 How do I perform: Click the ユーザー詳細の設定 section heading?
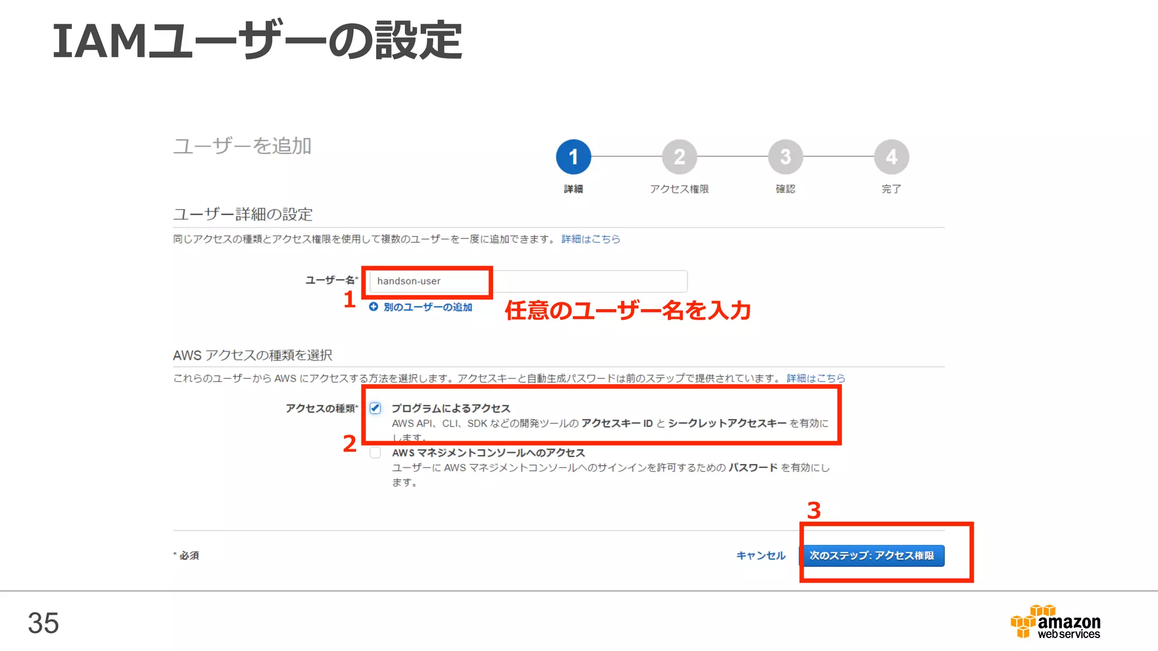(x=243, y=214)
